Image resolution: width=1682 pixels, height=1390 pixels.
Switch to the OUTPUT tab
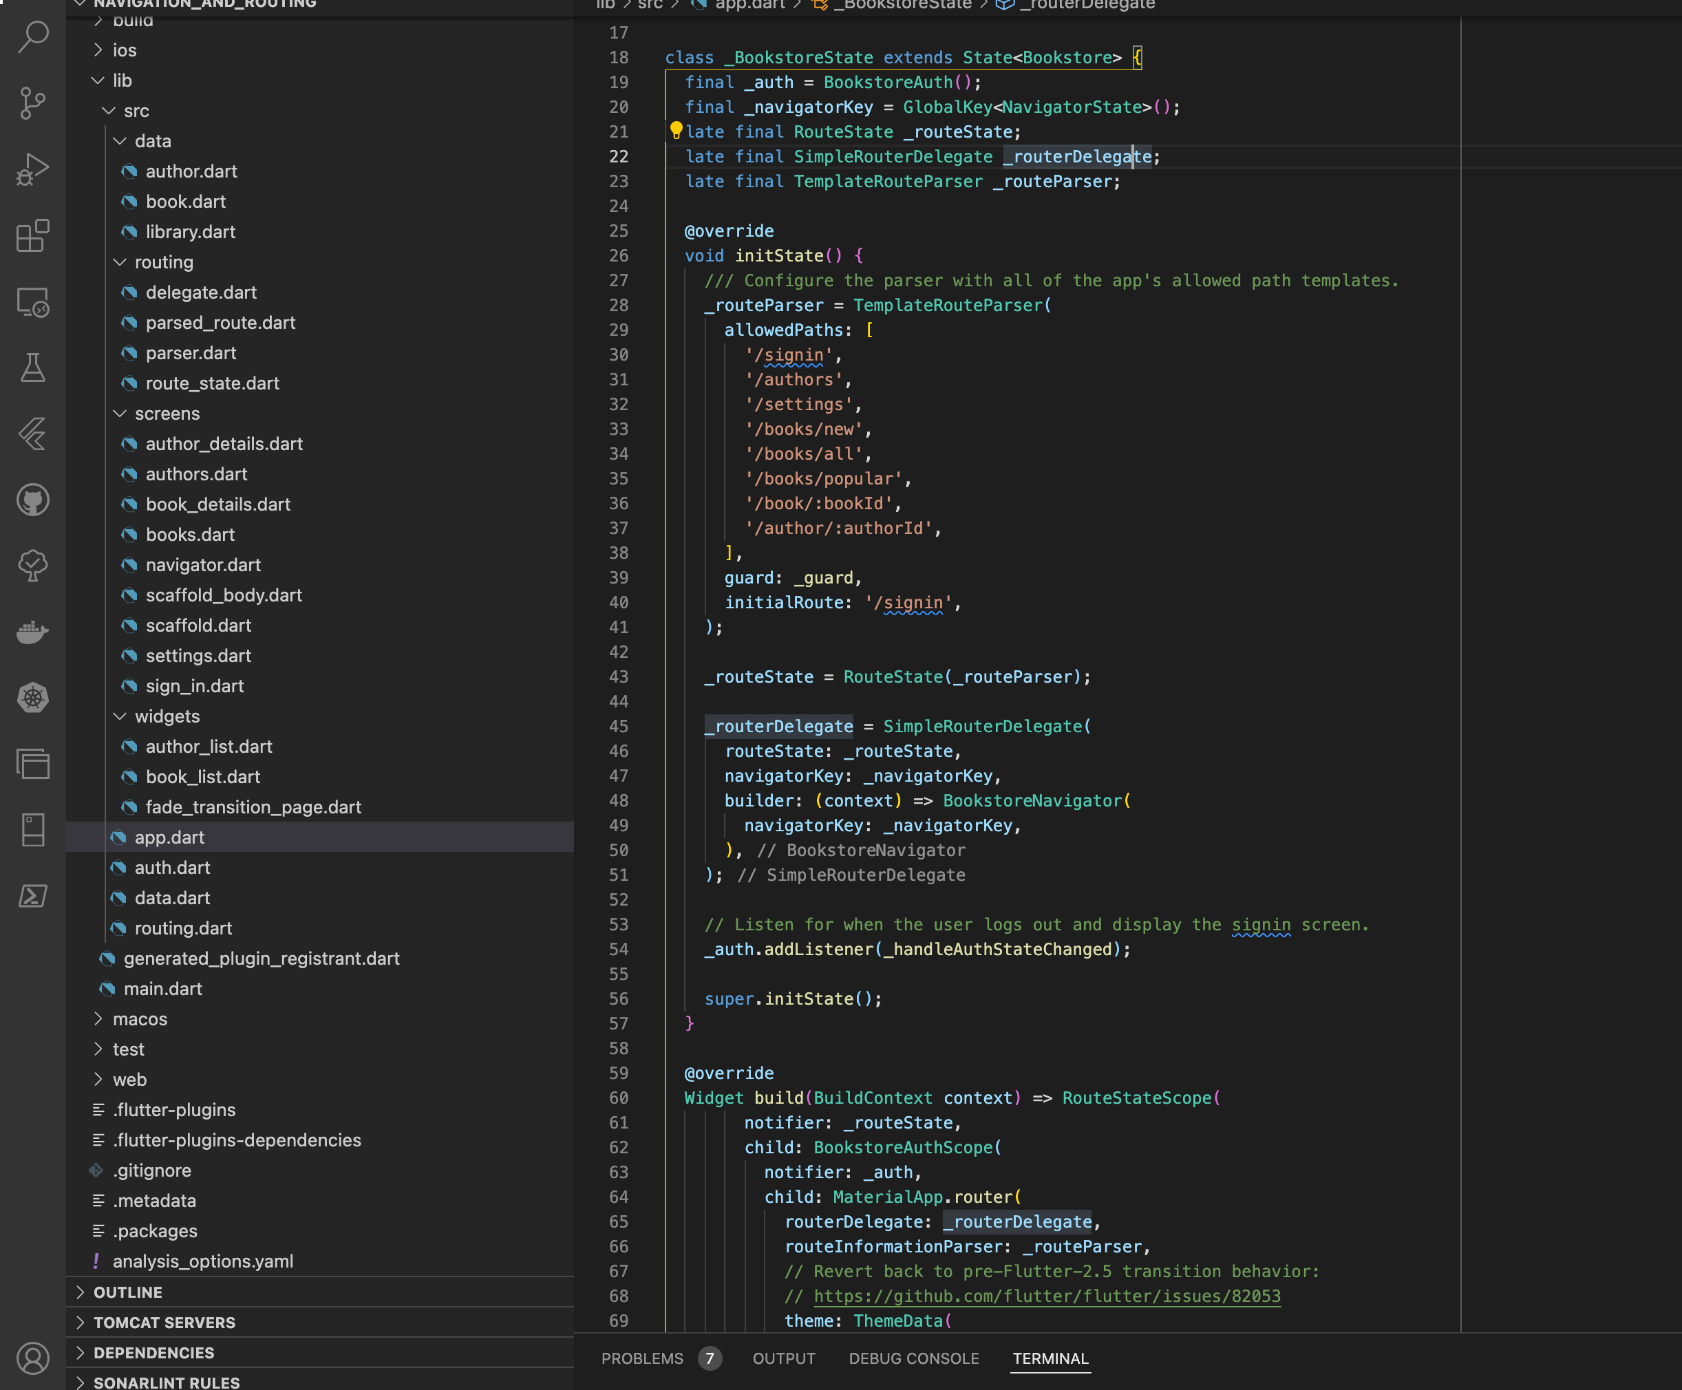783,1359
